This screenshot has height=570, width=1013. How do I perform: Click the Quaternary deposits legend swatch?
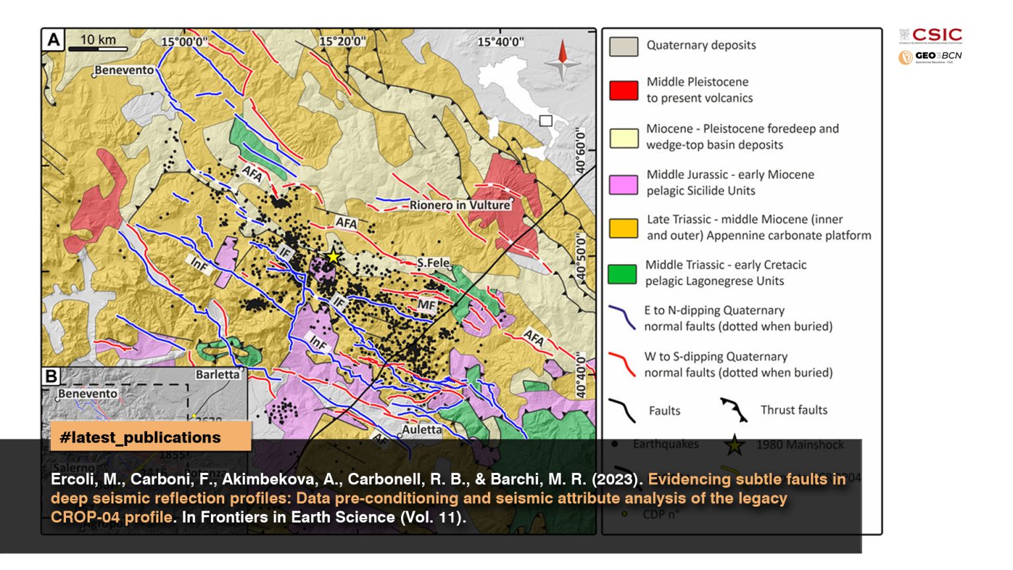pos(623,47)
